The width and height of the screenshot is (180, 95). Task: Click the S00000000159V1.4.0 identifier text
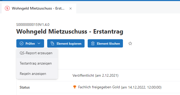click(33, 25)
